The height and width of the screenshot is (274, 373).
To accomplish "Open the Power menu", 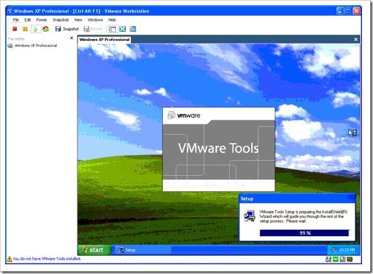I will 42,20.
